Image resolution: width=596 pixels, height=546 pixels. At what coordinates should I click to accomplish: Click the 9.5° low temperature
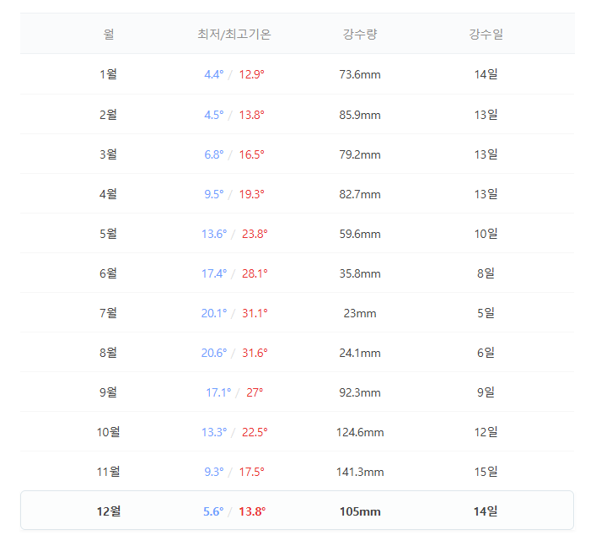tap(214, 194)
